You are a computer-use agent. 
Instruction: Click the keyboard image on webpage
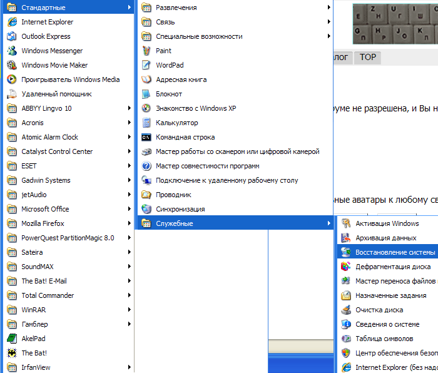click(395, 24)
